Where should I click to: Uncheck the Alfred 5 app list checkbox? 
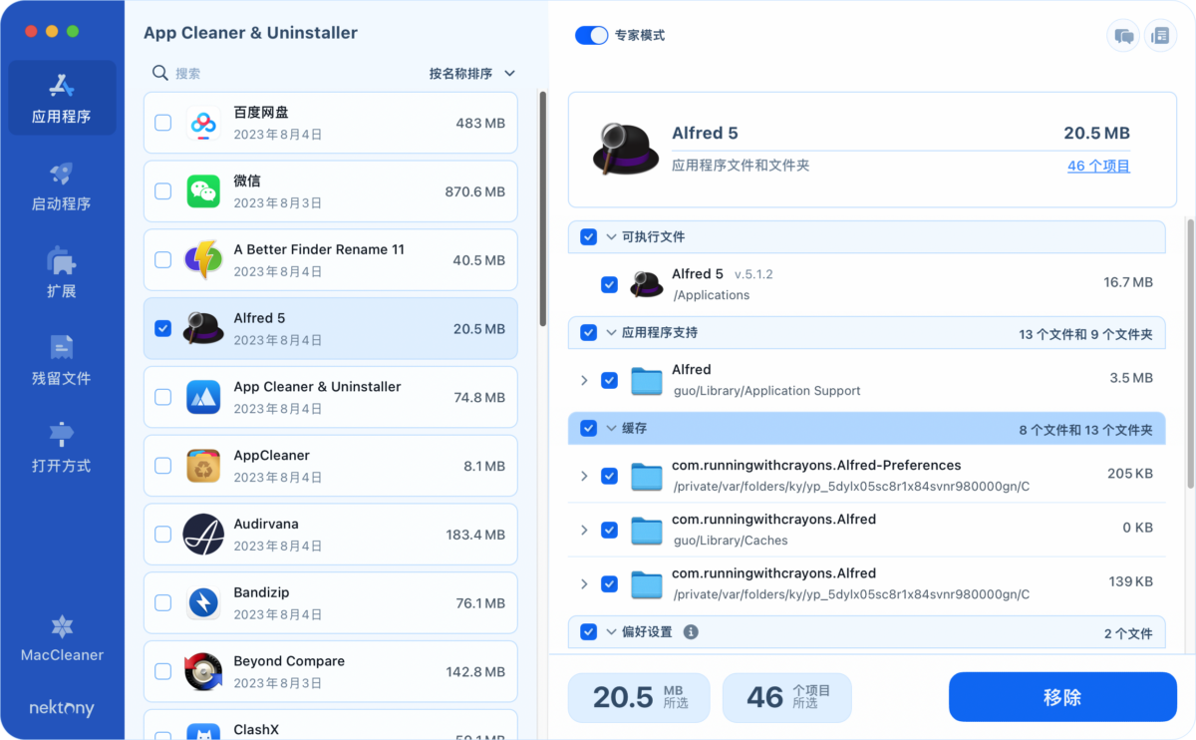[x=162, y=328]
